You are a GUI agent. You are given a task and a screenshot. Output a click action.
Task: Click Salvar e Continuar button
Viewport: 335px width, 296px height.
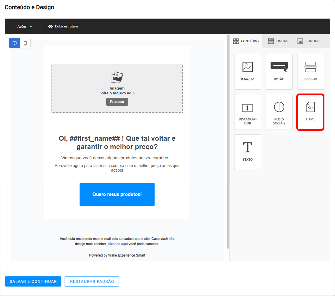(33, 281)
